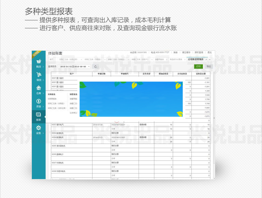Open the 仓库 warehouse house icon
Viewport: 262px width, 198px height.
[38, 89]
